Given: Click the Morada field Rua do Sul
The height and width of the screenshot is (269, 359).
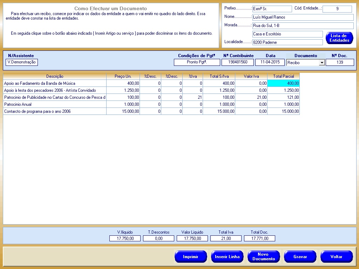Looking at the screenshot, I should tap(303, 26).
